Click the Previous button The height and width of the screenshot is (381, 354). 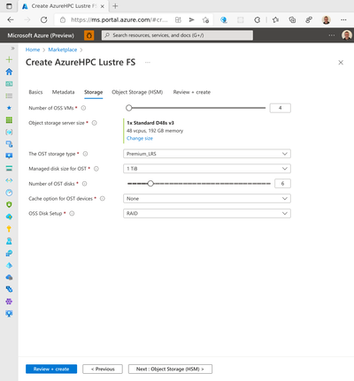click(103, 369)
